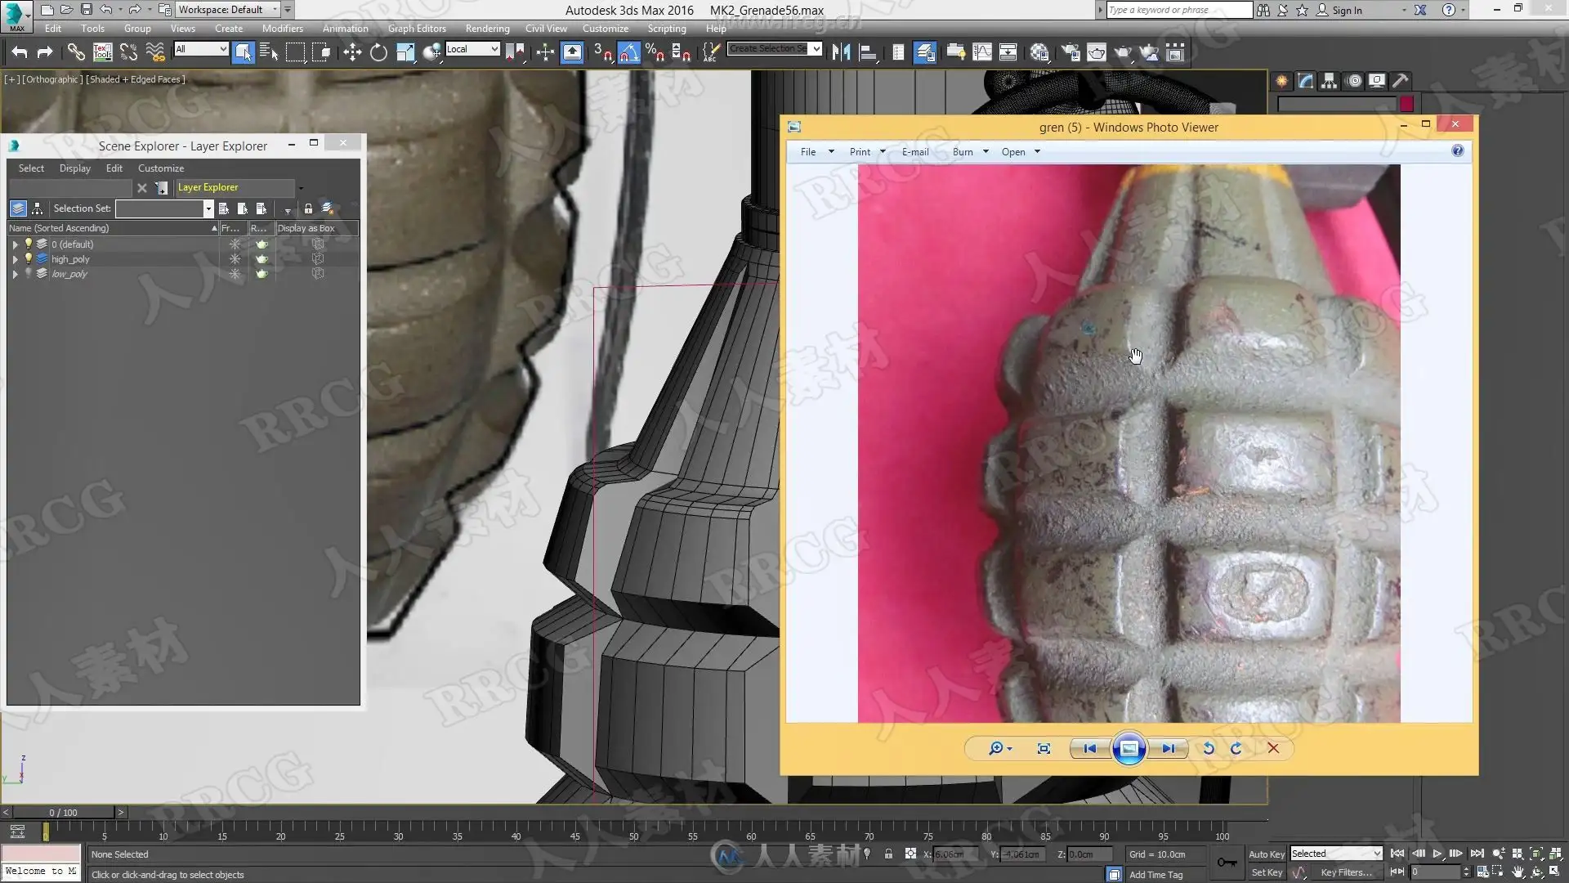Open the Selection Set dropdown in Layer Explorer
Viewport: 1569px width, 883px height.
[x=208, y=209]
